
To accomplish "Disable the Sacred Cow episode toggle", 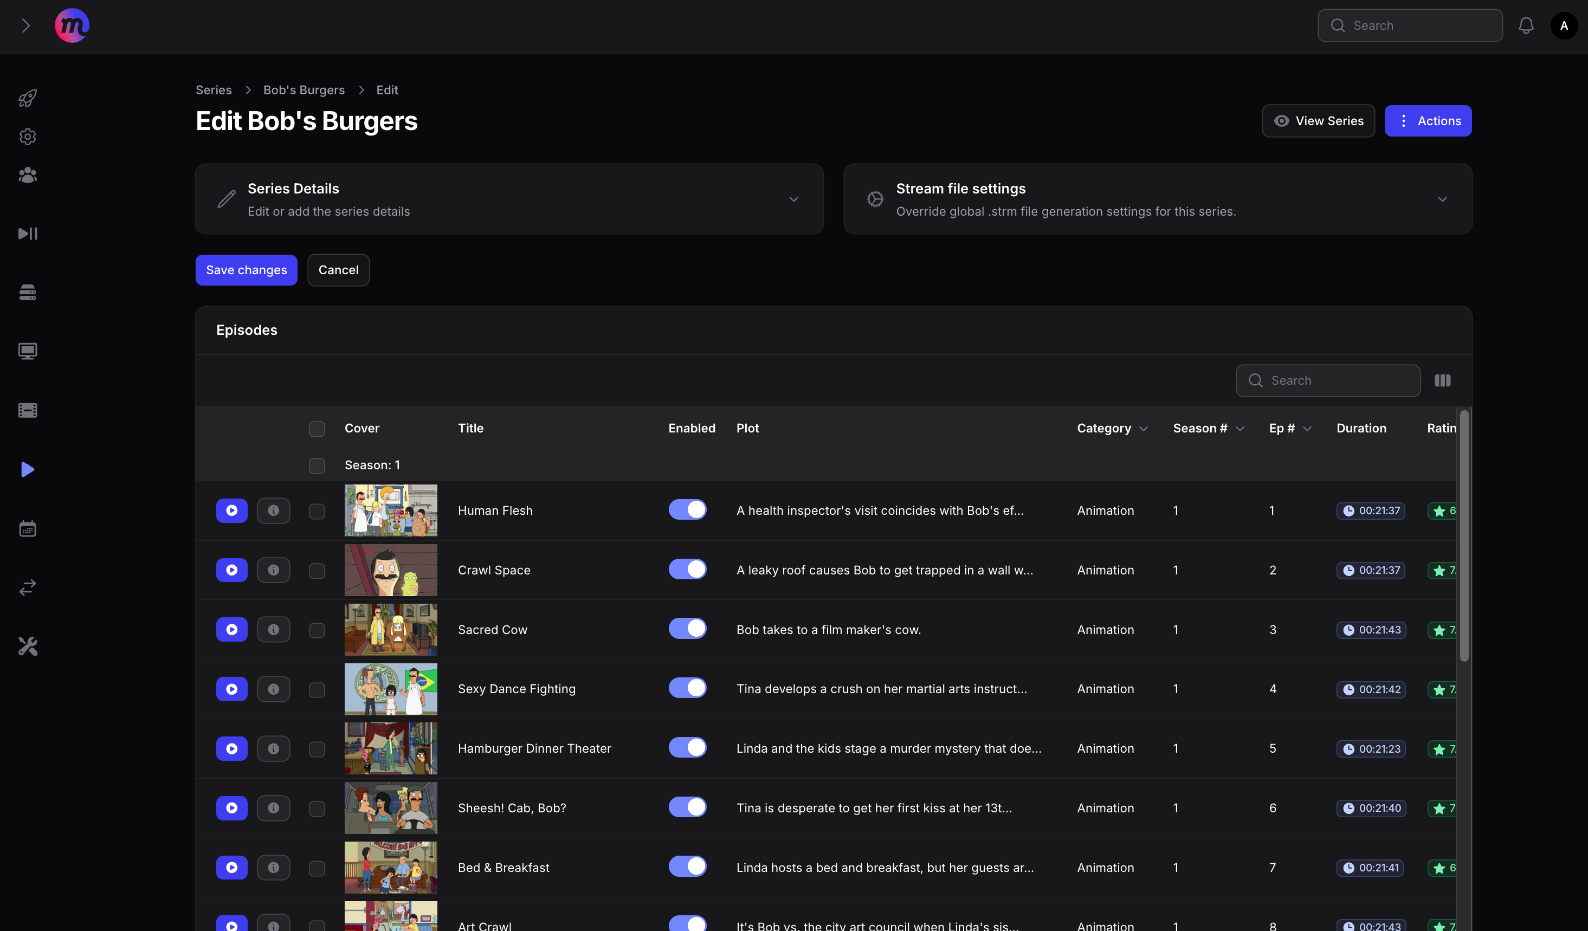I will tap(688, 629).
